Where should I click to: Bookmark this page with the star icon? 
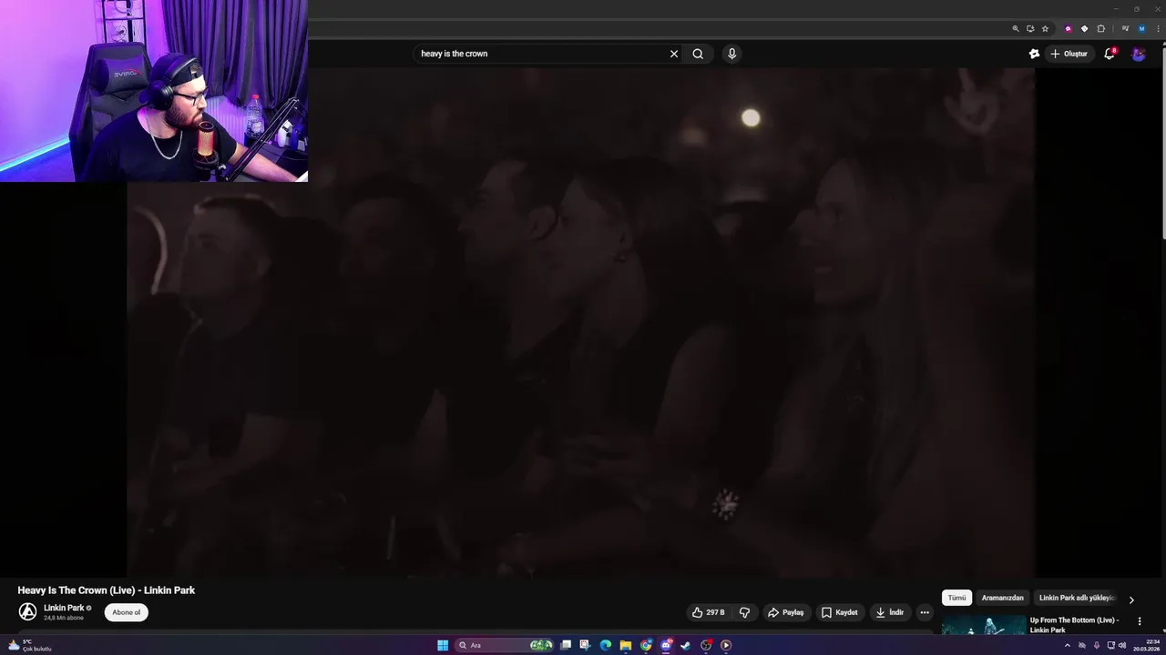[1045, 29]
